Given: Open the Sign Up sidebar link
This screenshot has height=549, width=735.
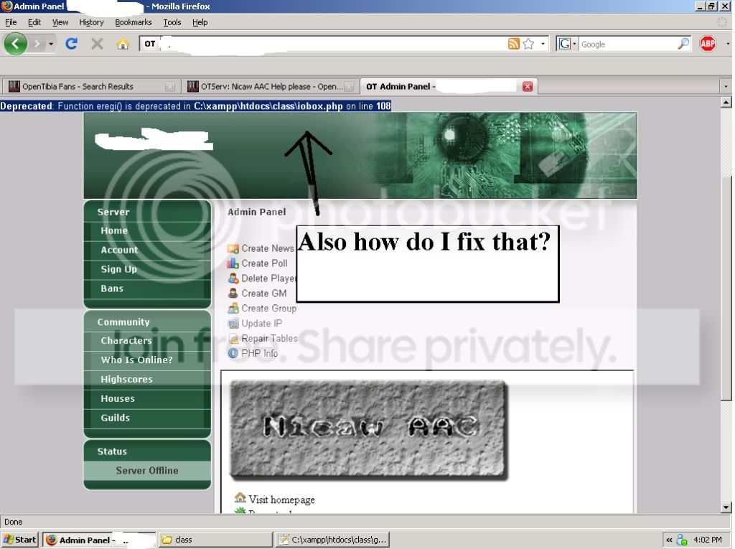Looking at the screenshot, I should (118, 269).
